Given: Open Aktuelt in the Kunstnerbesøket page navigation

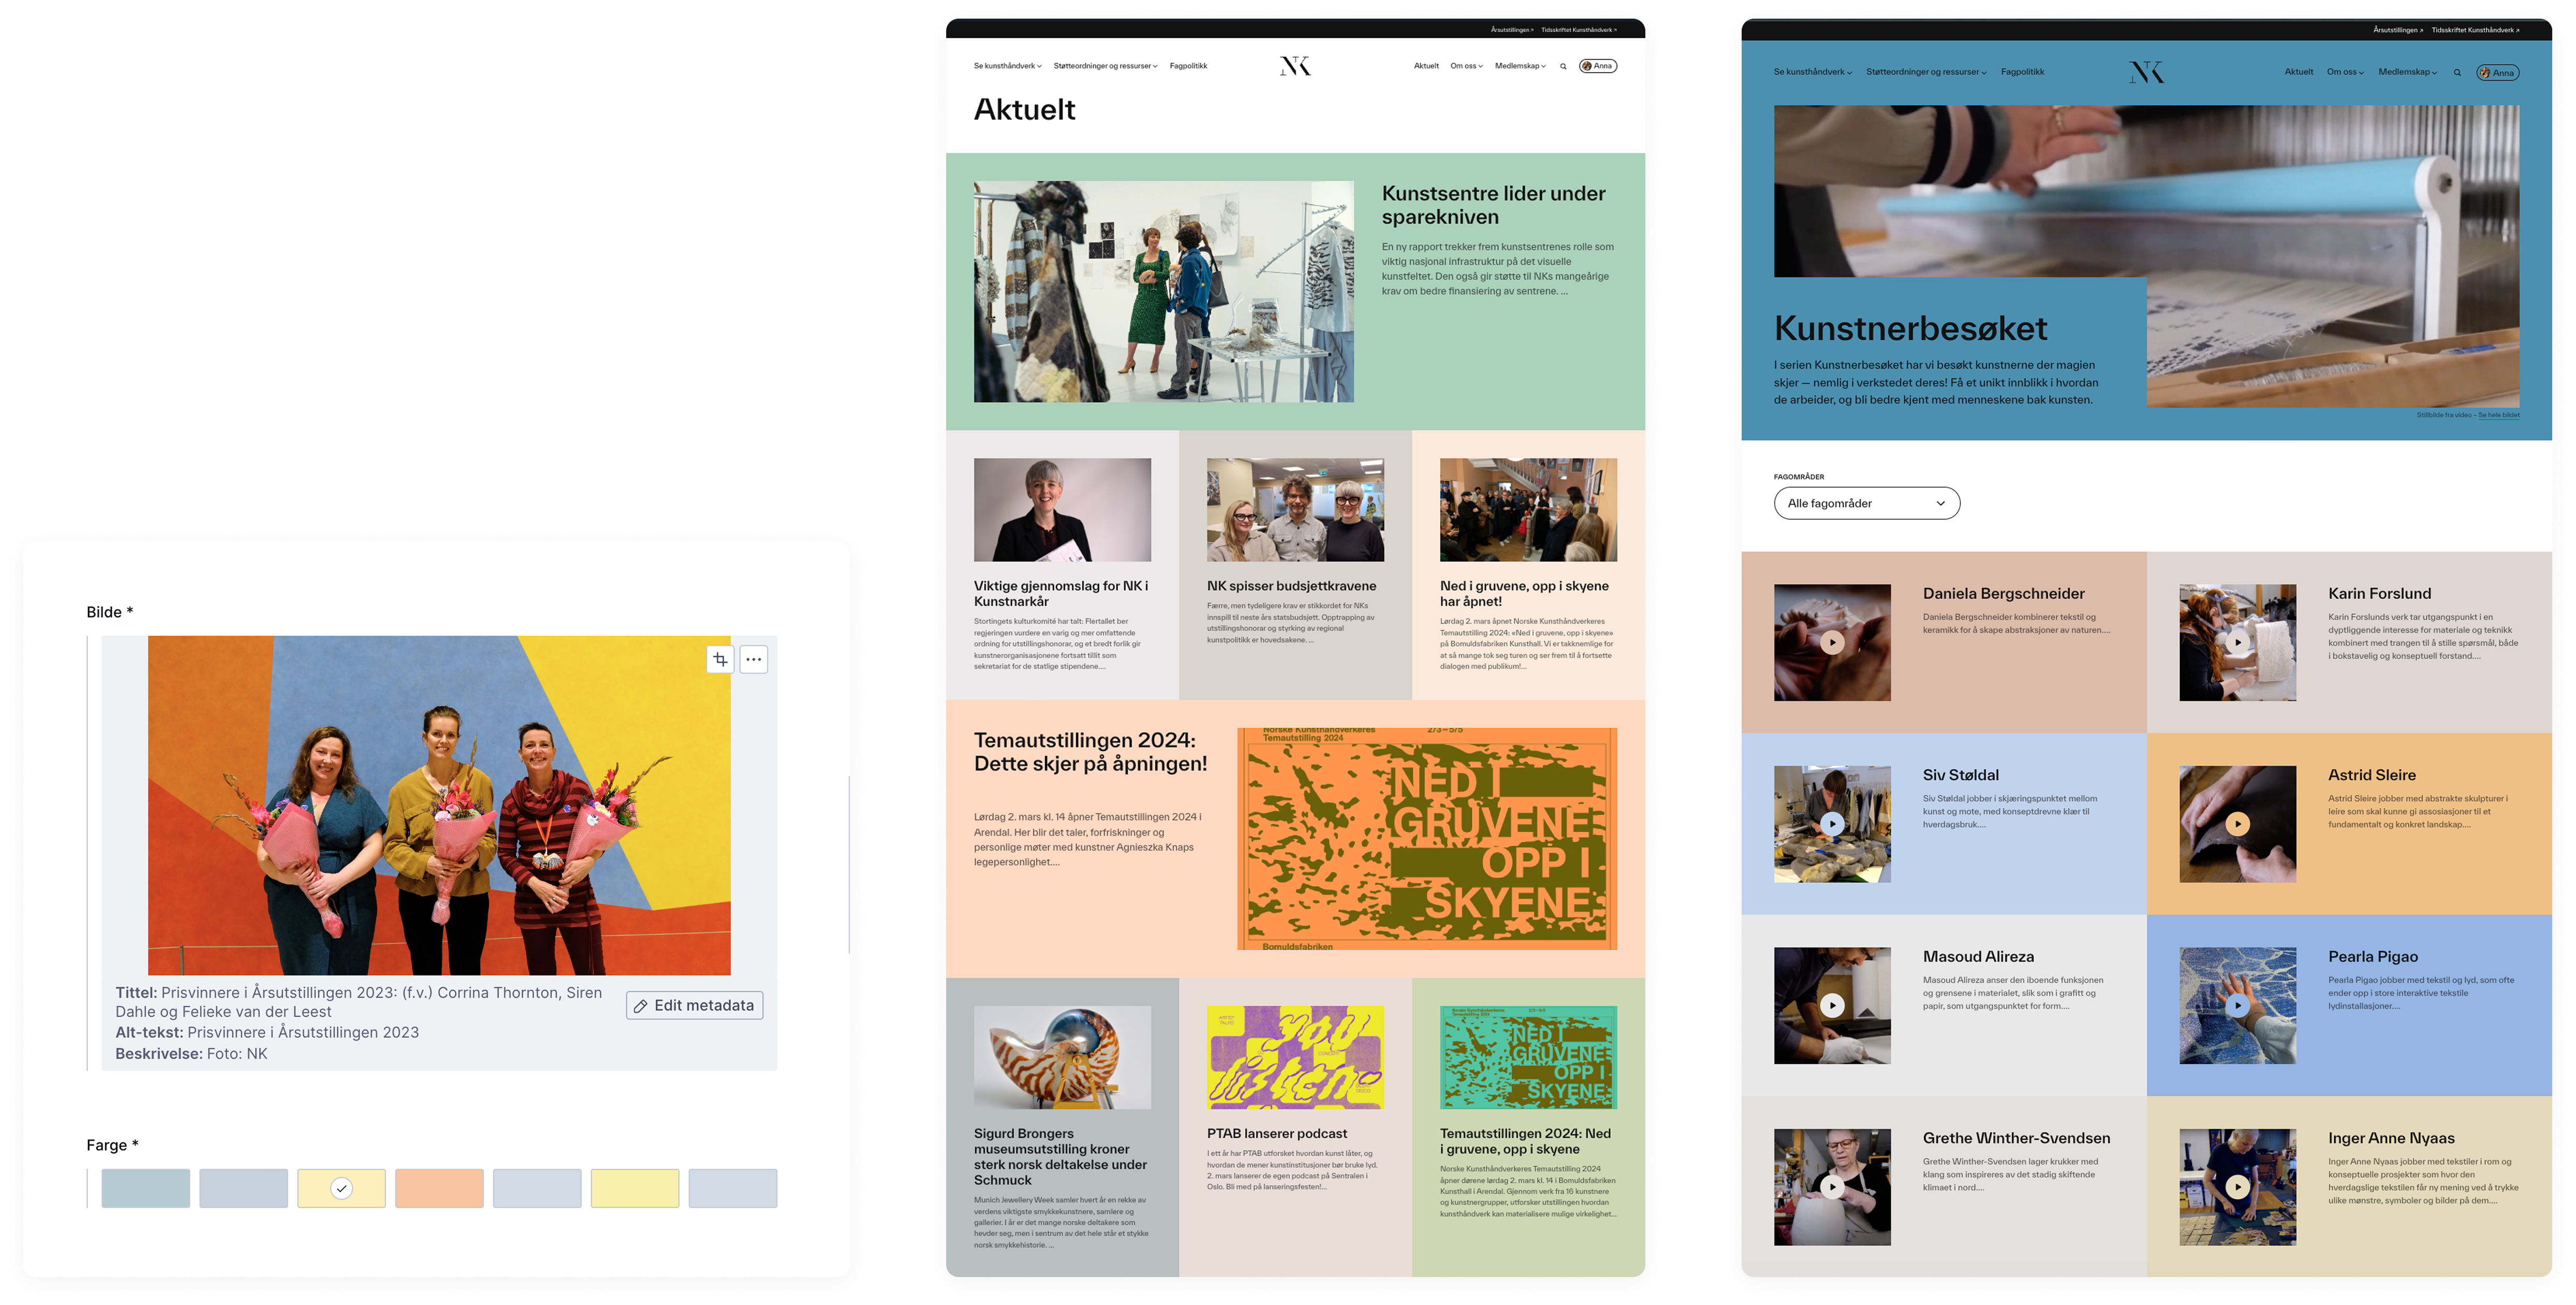Looking at the screenshot, I should click(x=2298, y=72).
